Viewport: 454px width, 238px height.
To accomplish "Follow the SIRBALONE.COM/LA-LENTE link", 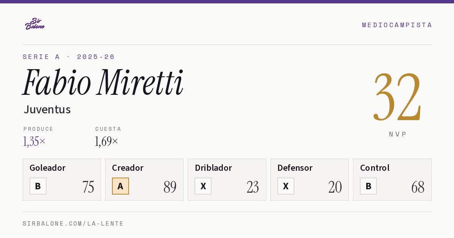I will coord(73,224).
